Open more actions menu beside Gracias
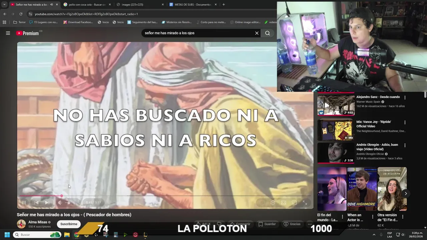 point(310,224)
